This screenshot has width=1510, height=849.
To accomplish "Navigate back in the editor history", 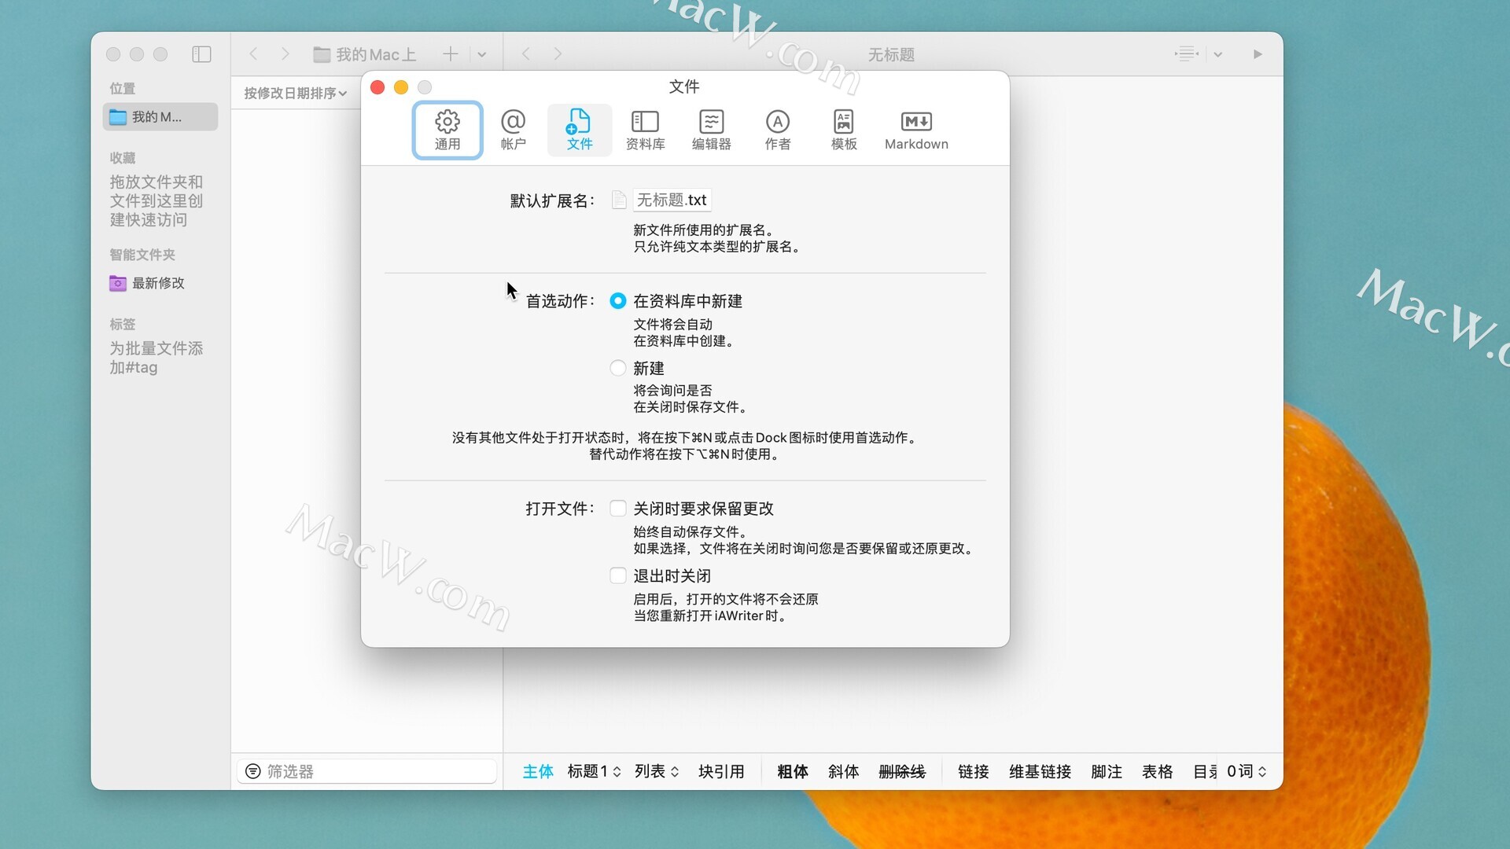I will click(x=526, y=53).
